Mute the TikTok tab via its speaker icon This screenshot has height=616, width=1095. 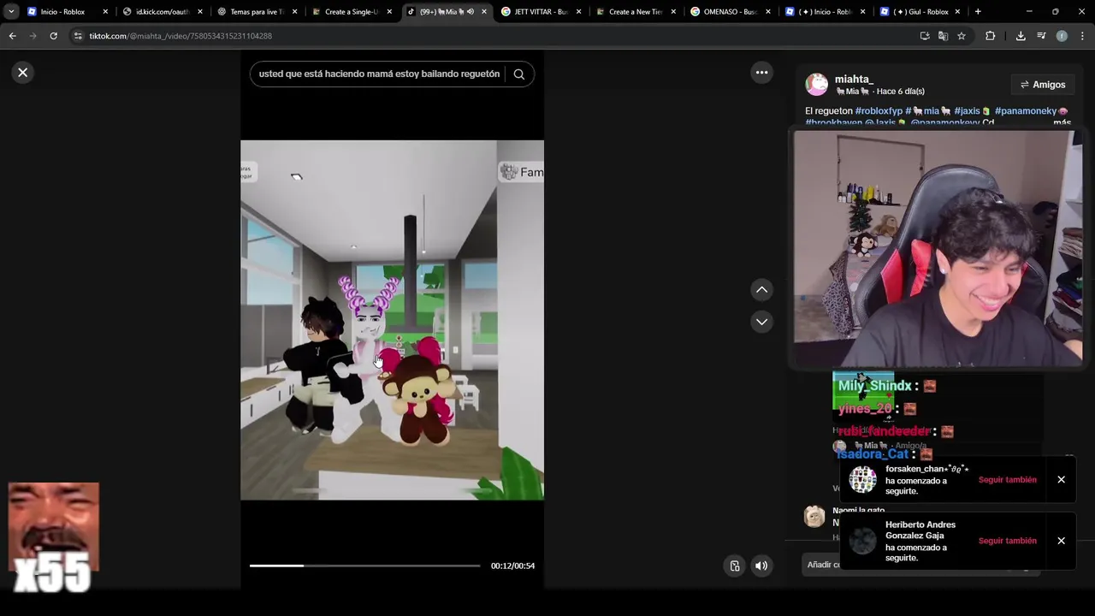[471, 12]
